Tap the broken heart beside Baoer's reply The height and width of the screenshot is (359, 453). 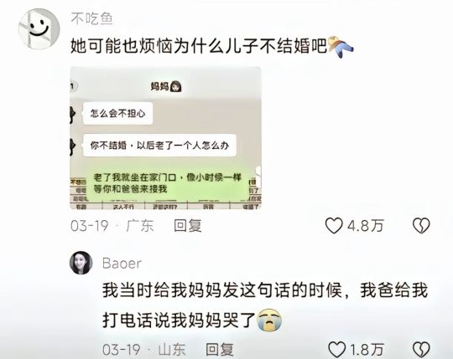pyautogui.click(x=421, y=350)
